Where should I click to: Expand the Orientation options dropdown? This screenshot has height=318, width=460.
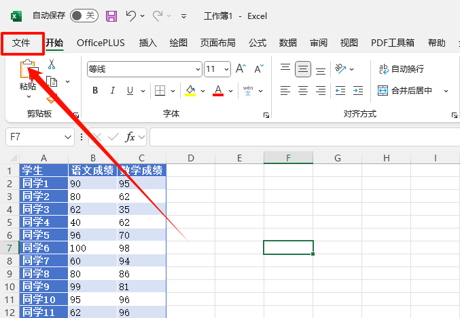(x=351, y=69)
